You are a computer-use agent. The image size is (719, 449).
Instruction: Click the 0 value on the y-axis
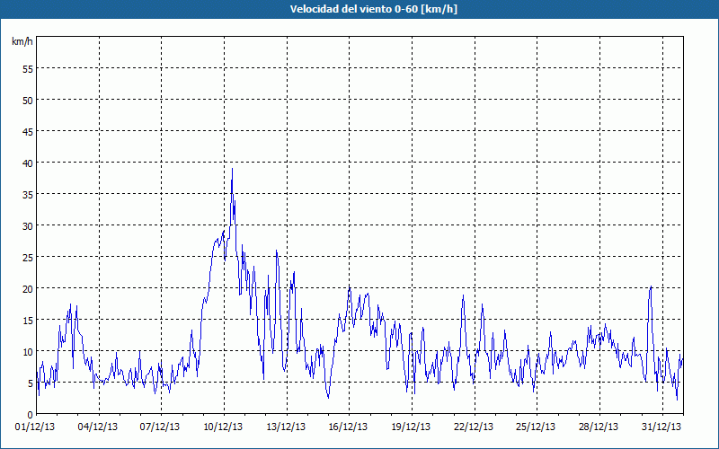[x=31, y=415]
